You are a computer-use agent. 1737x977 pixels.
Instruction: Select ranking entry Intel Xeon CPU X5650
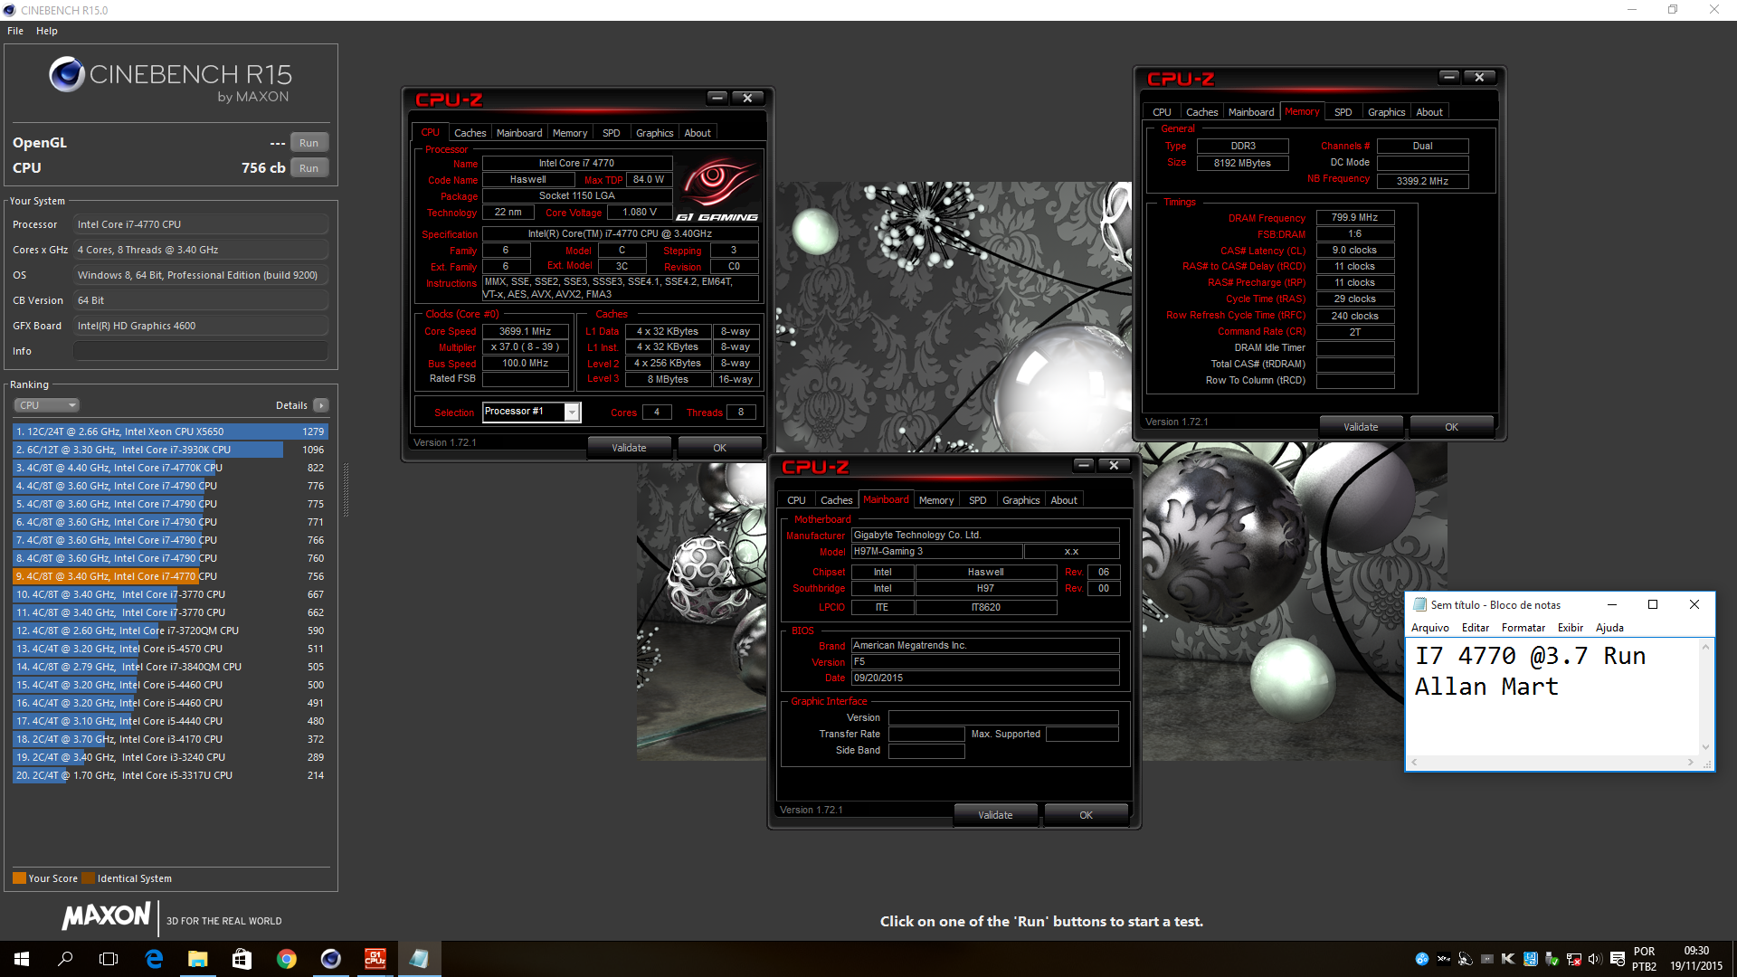pos(170,432)
